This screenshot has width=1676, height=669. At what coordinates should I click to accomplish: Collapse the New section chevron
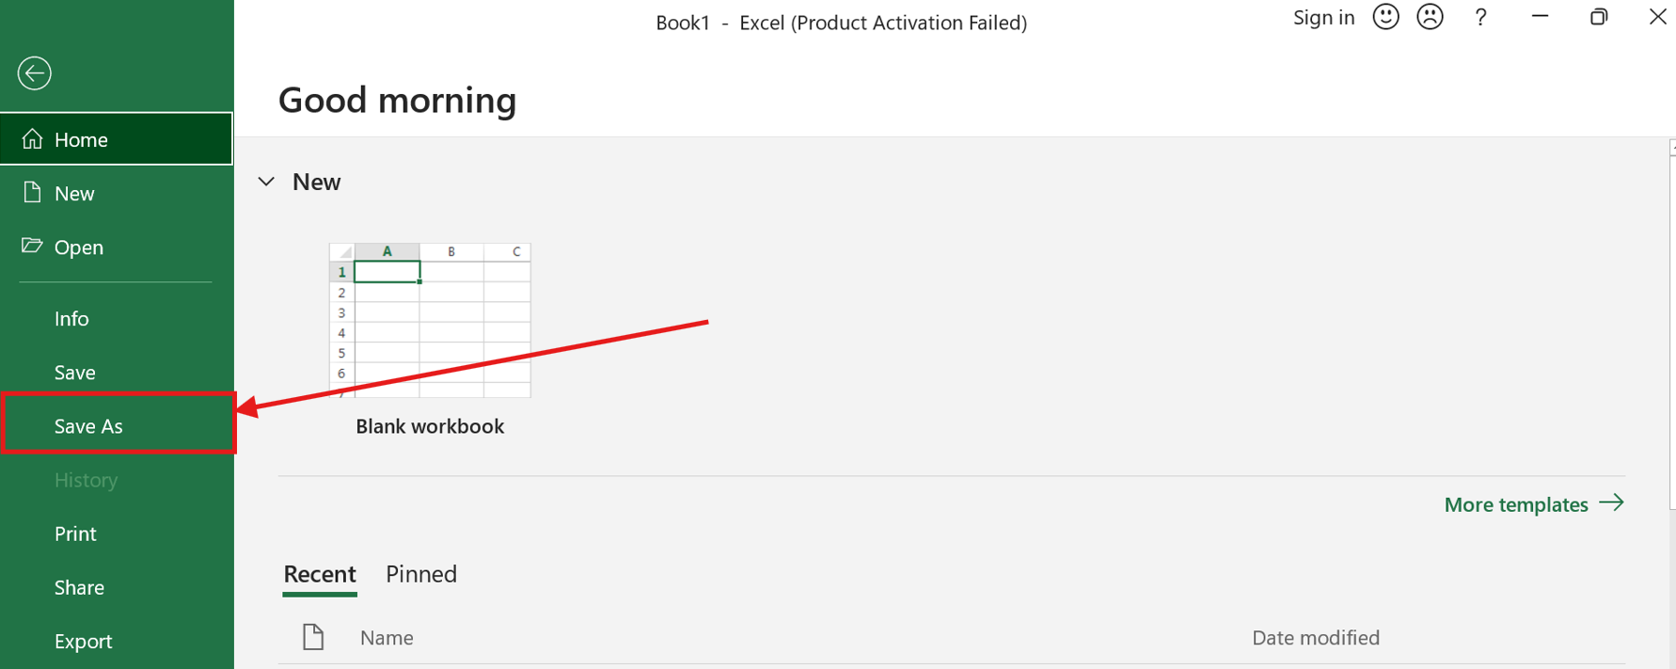(x=266, y=182)
